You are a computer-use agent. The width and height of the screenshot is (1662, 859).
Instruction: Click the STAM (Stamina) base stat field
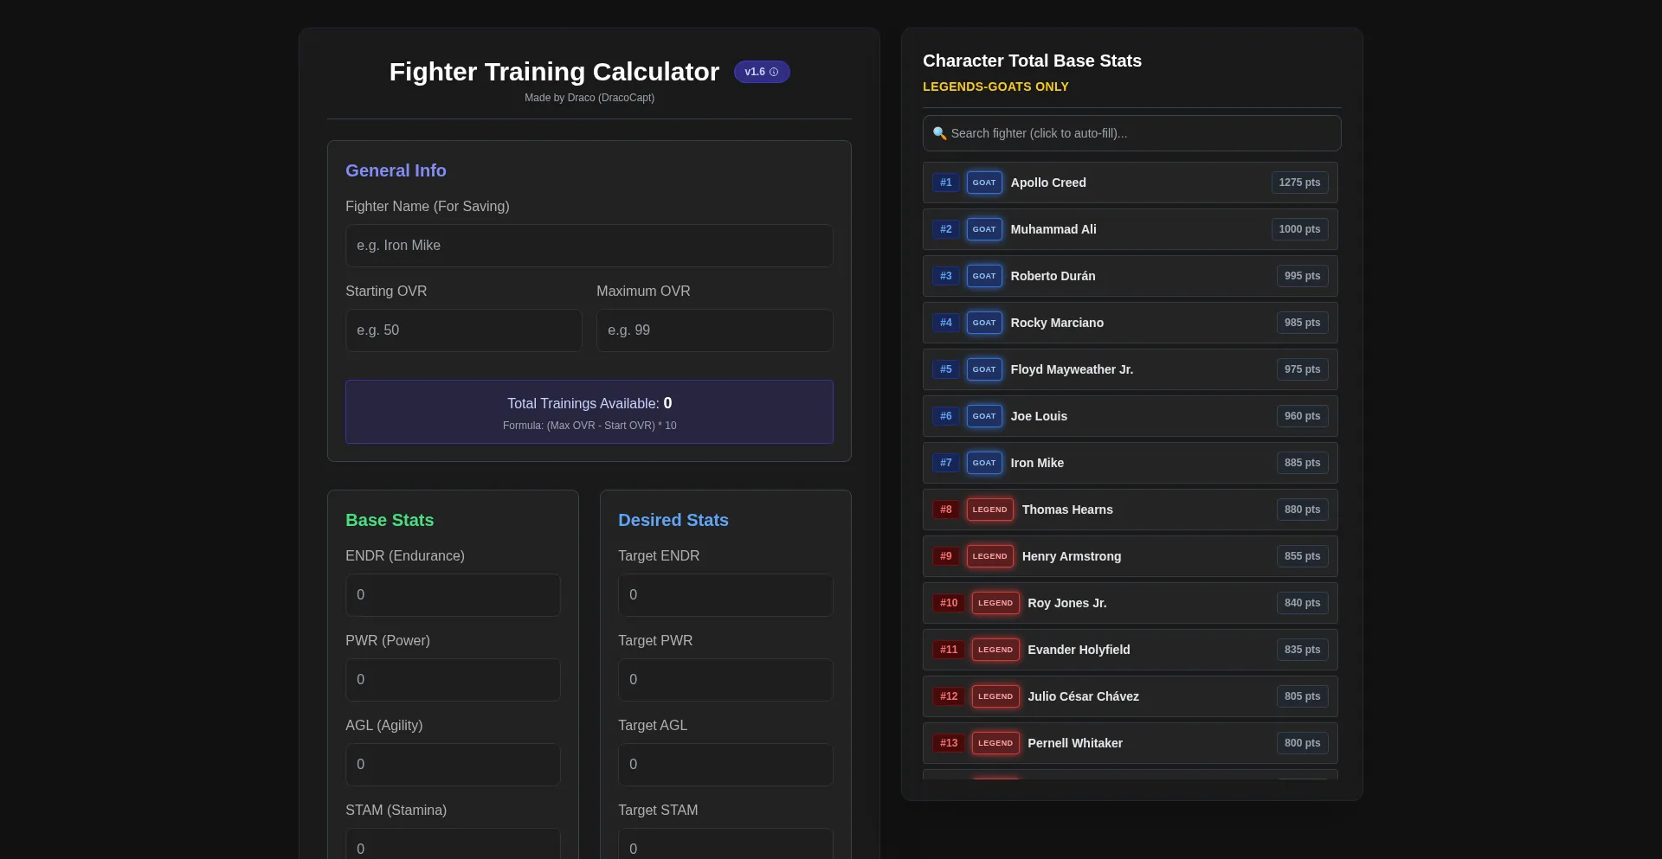click(453, 844)
